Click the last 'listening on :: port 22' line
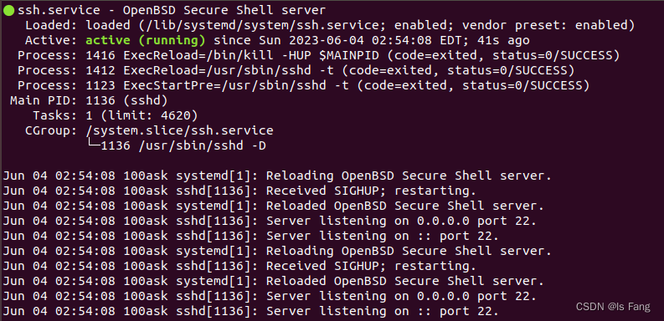This screenshot has height=321, width=664. tap(250, 312)
